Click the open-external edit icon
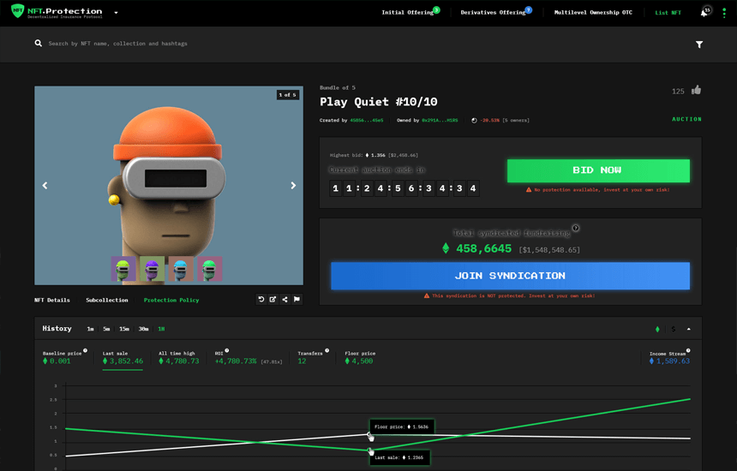 [x=273, y=300]
